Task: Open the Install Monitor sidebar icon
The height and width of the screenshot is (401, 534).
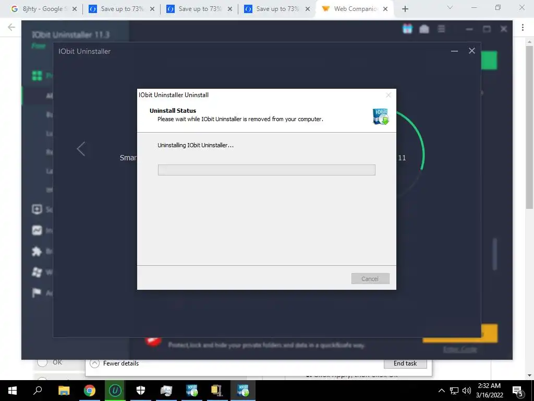Action: coord(37,230)
